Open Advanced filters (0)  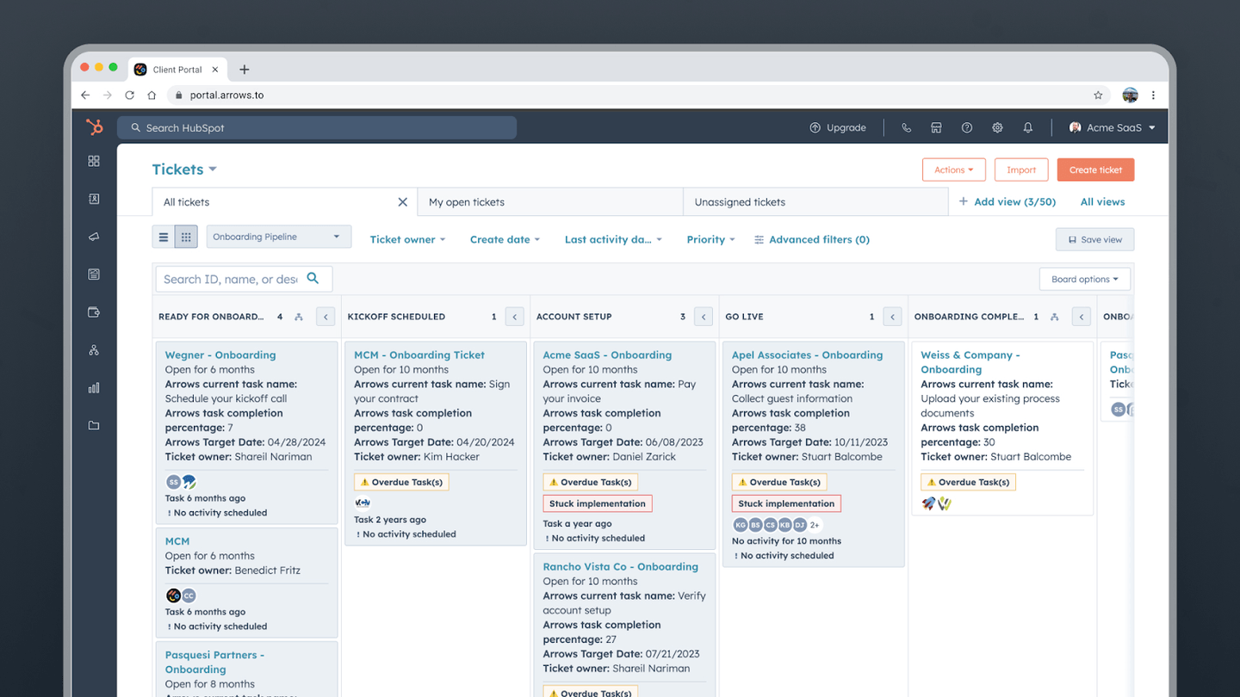811,239
